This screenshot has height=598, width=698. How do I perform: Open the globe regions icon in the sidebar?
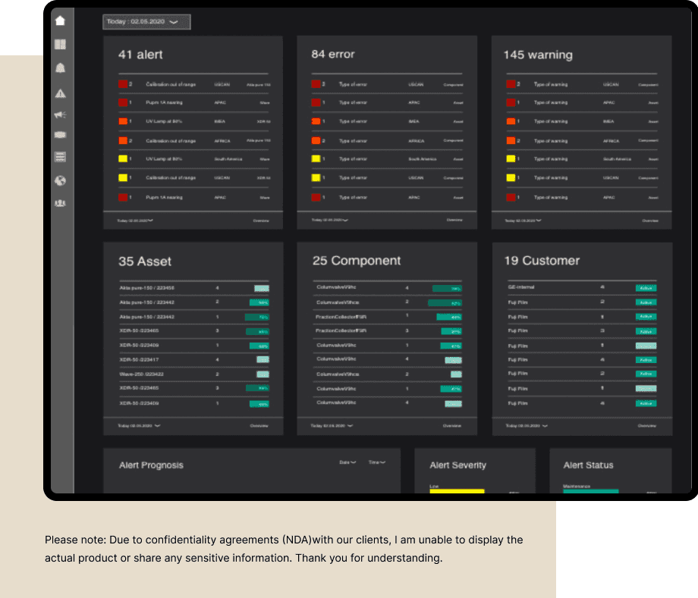[x=60, y=180]
